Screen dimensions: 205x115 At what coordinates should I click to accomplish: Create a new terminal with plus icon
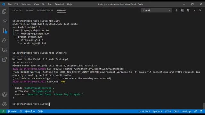pos(176,10)
